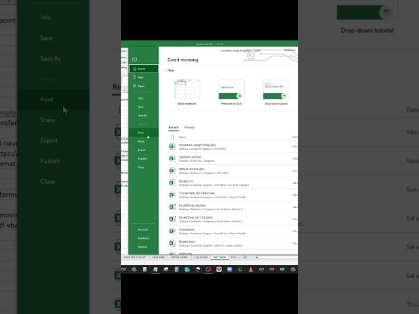This screenshot has width=419, height=314.
Task: Click Save in the backstage menu
Action: [x=144, y=107]
